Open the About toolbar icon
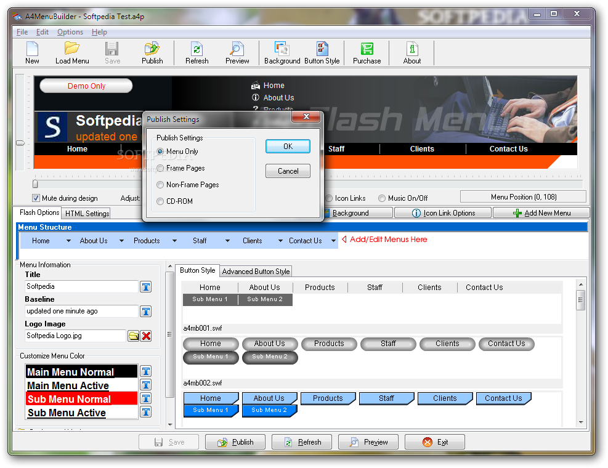The image size is (608, 468). [x=411, y=53]
